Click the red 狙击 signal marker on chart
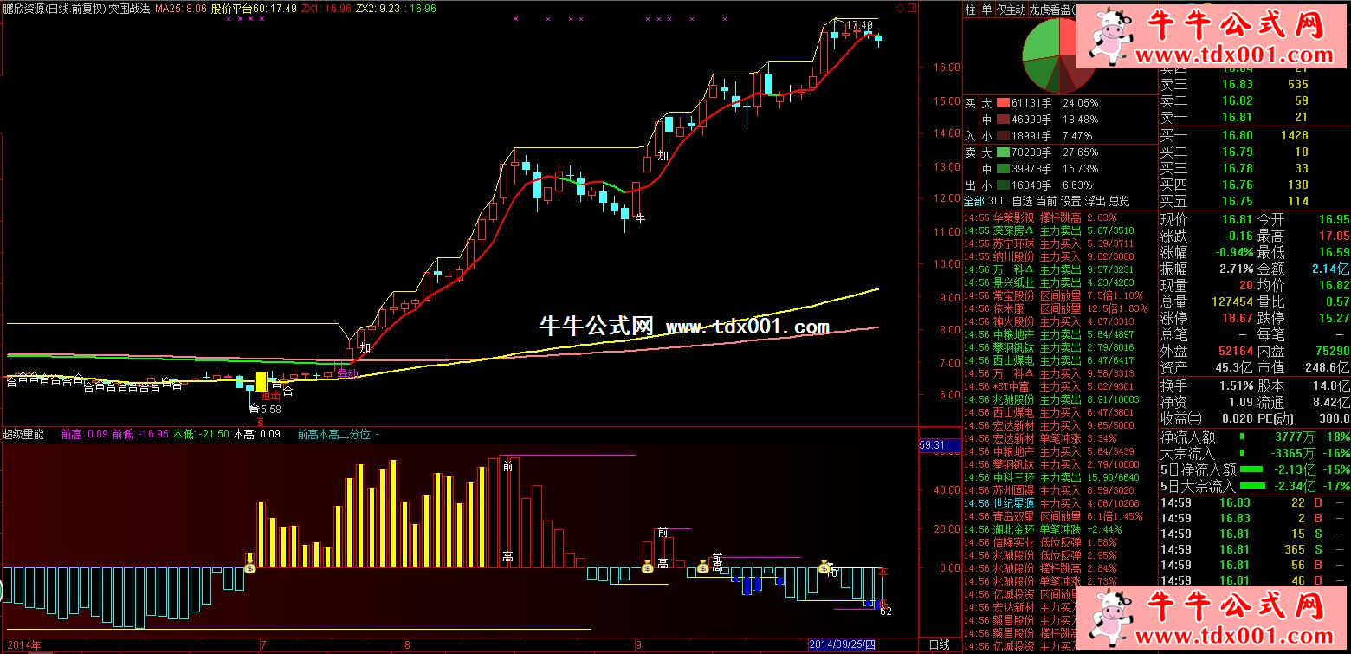This screenshot has height=654, width=1351. click(270, 395)
